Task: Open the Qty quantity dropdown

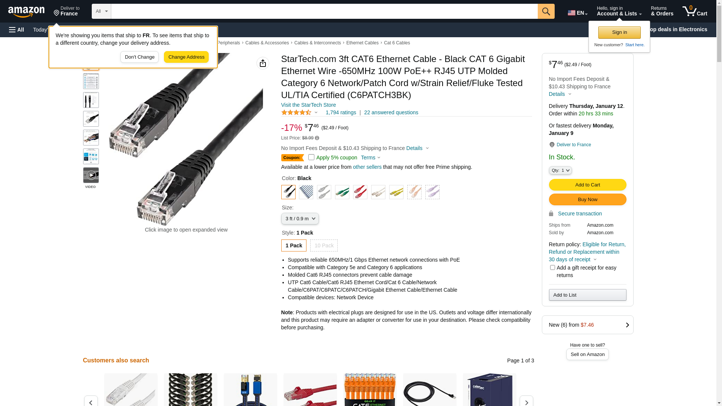Action: coord(560,170)
